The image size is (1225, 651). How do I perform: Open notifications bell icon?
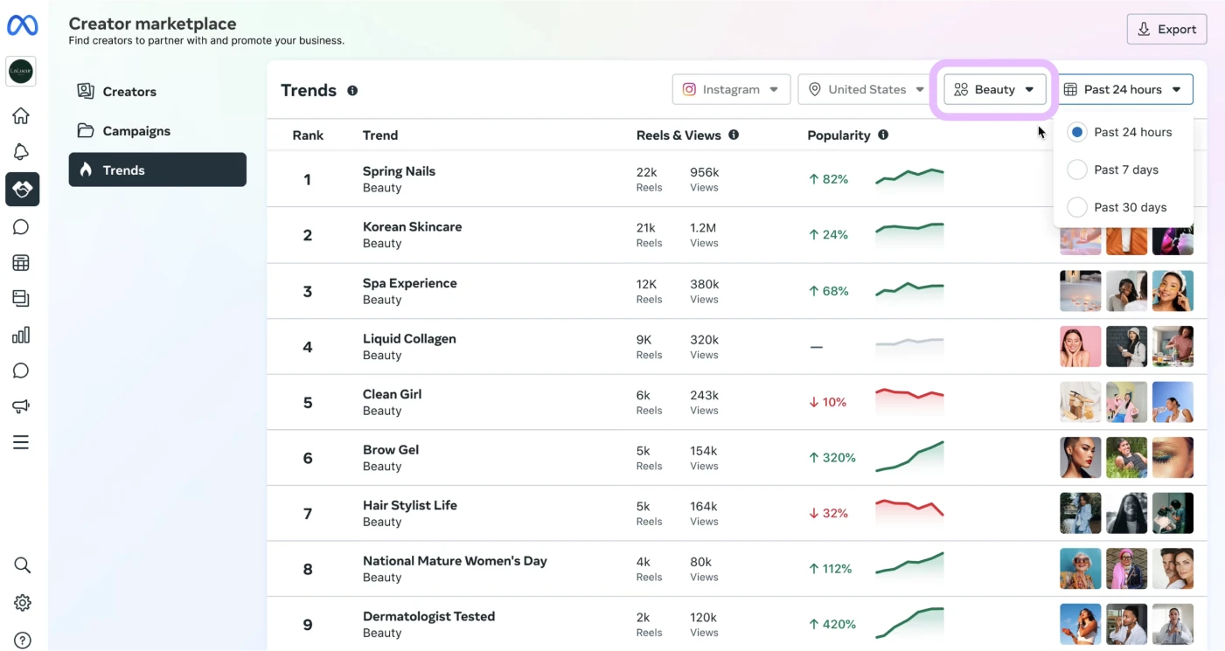(21, 152)
